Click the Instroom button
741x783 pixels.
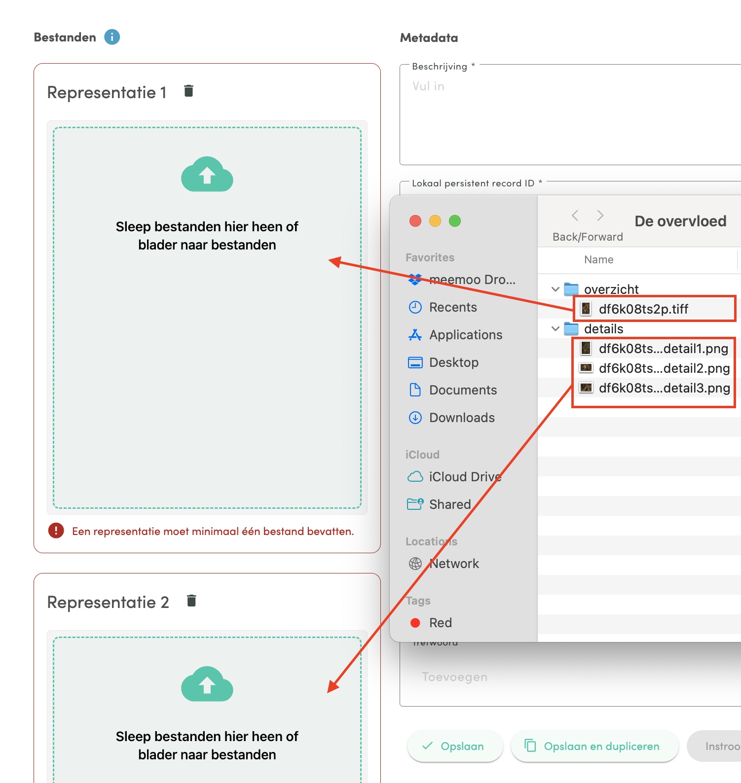(x=714, y=746)
